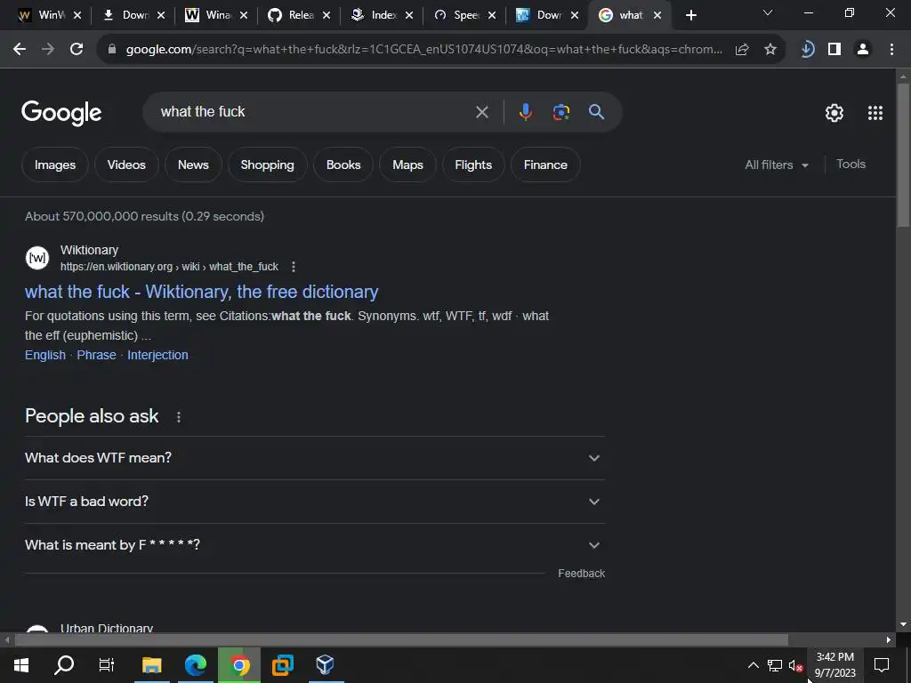911x683 pixels.
Task: Click the Feedback link
Action: 582,574
